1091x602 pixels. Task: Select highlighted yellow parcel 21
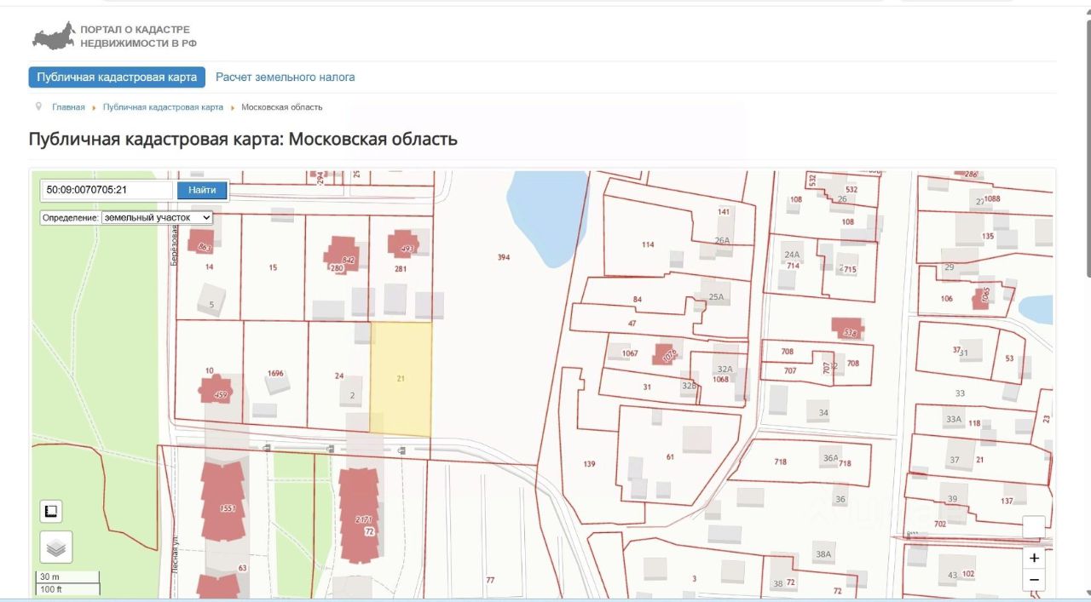click(x=401, y=378)
